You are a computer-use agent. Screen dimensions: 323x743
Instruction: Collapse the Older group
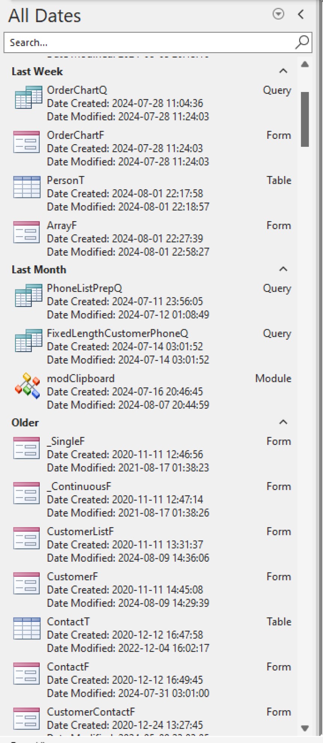tap(283, 422)
